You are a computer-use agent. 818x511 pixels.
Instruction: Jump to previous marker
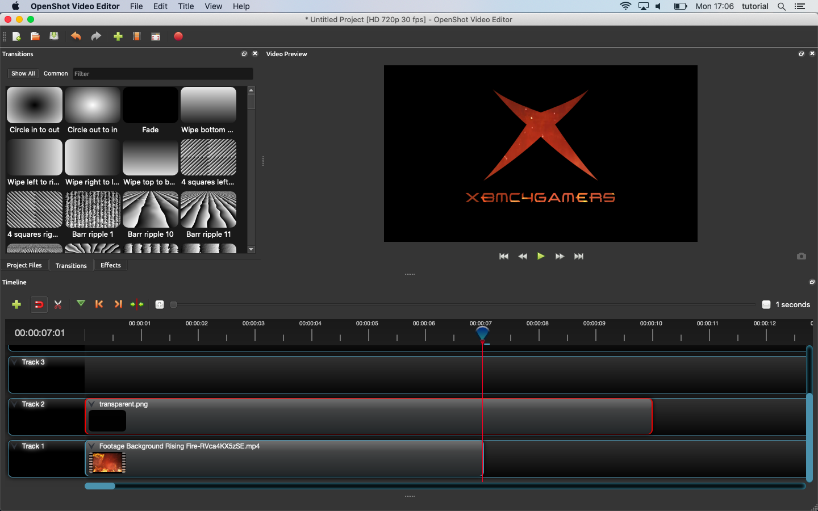click(x=99, y=304)
